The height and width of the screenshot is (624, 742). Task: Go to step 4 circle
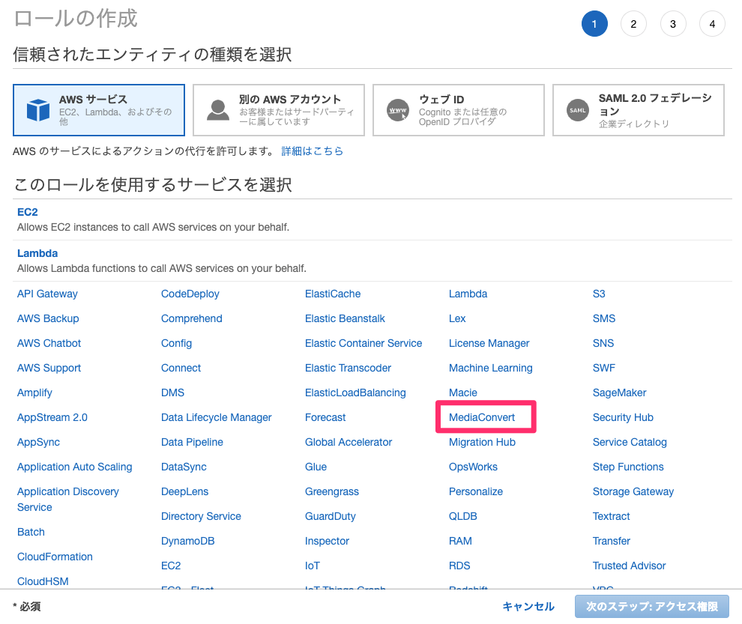click(712, 24)
